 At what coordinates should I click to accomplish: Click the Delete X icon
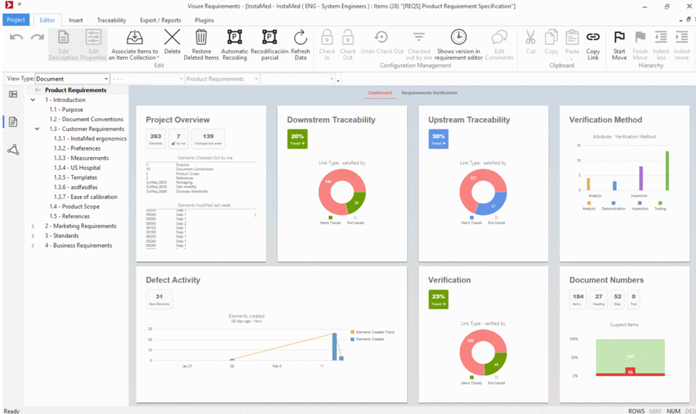pyautogui.click(x=172, y=37)
